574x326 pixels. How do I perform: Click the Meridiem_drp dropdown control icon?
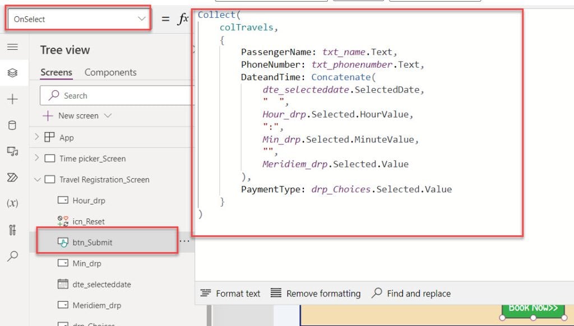tap(63, 305)
